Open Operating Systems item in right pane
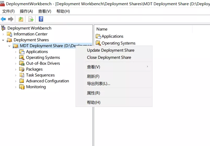The image size is (210, 146). point(118,43)
